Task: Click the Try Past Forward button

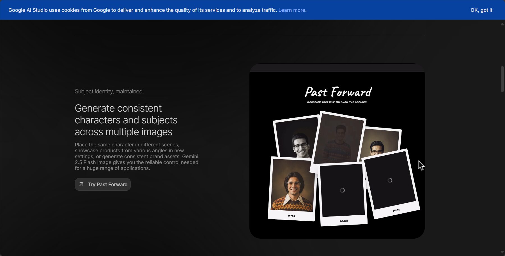Action: (x=103, y=184)
